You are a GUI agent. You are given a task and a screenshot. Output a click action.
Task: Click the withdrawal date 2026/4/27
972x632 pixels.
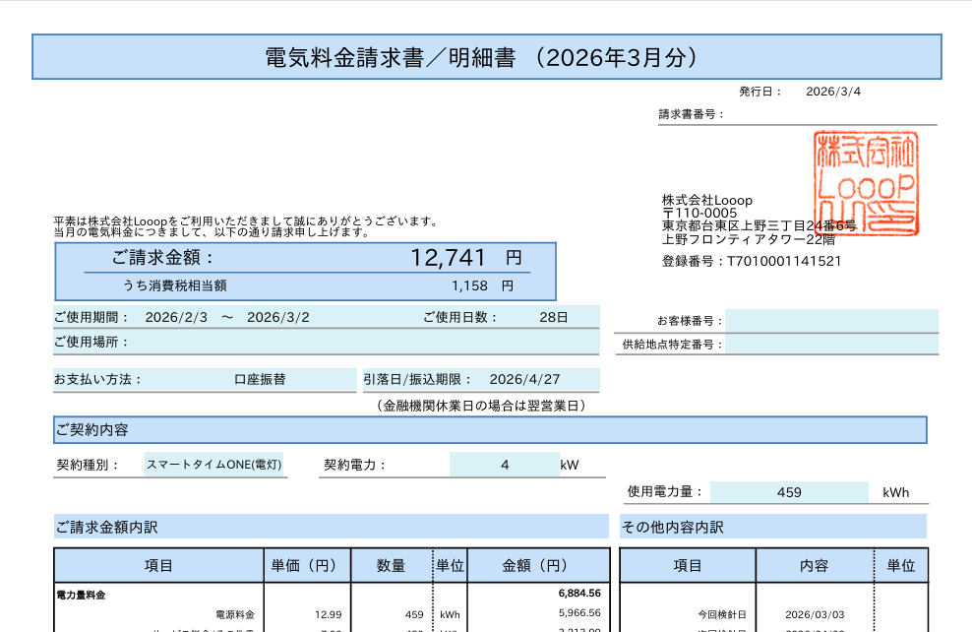(x=524, y=379)
